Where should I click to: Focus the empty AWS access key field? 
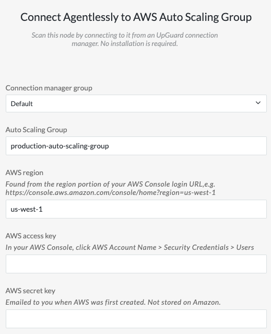[136, 264]
